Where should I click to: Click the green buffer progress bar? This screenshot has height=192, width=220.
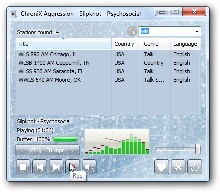coord(65,139)
